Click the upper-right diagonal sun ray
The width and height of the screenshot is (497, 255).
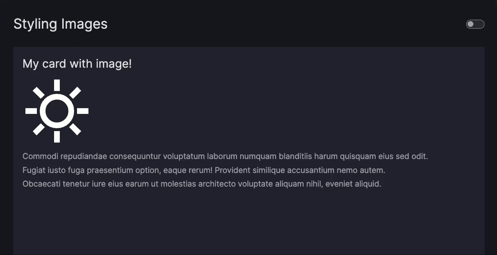point(75,92)
